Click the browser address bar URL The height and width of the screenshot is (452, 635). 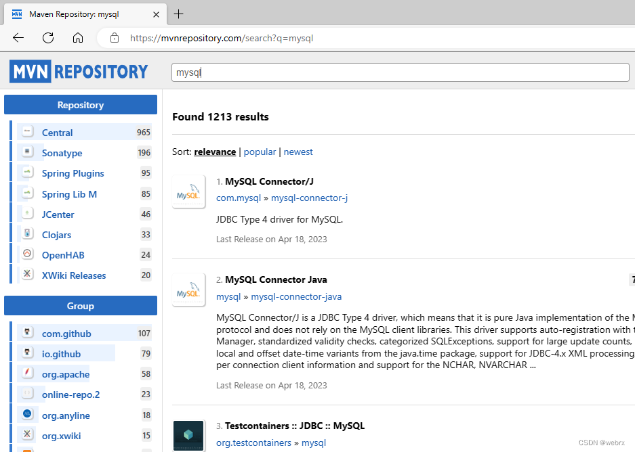coord(222,39)
